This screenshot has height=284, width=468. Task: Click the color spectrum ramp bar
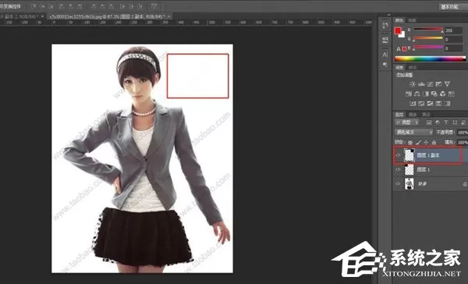pyautogui.click(x=430, y=59)
